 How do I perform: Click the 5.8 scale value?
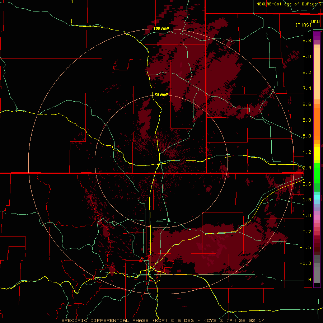[307, 120]
